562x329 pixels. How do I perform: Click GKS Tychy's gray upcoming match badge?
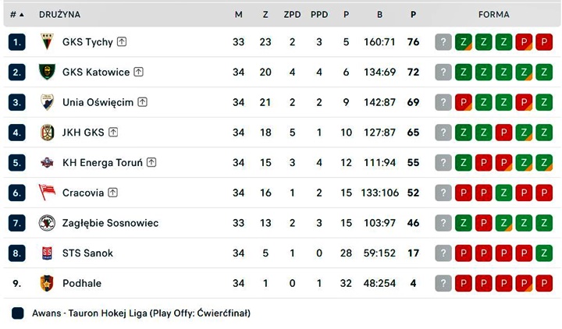click(443, 42)
